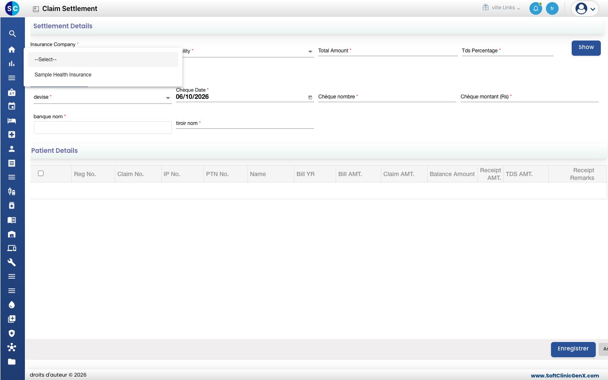Open the notifications bell
The width and height of the screenshot is (608, 380).
(536, 8)
